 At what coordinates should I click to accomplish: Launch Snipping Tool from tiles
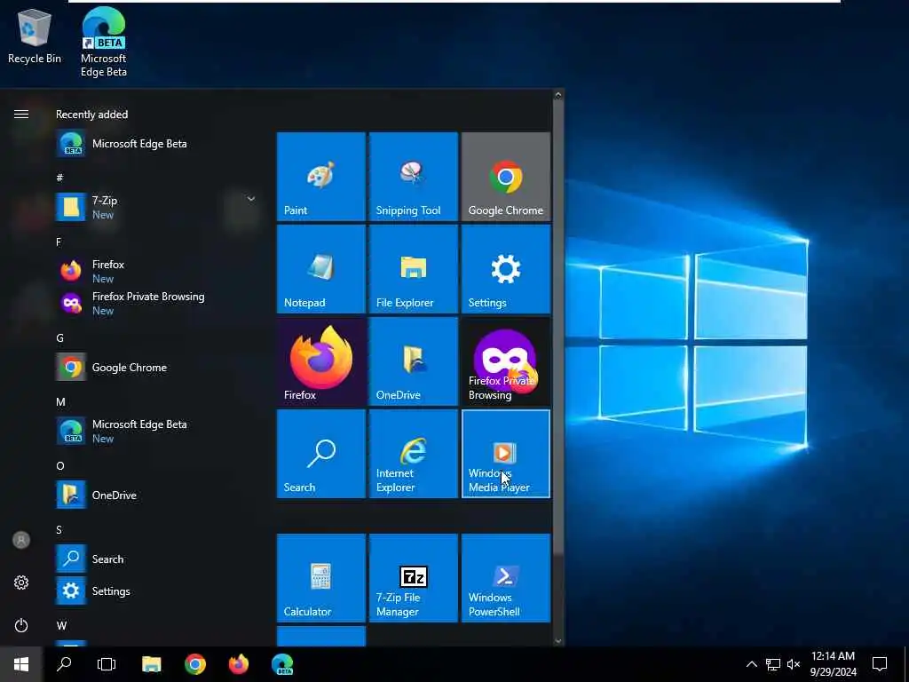pos(414,177)
